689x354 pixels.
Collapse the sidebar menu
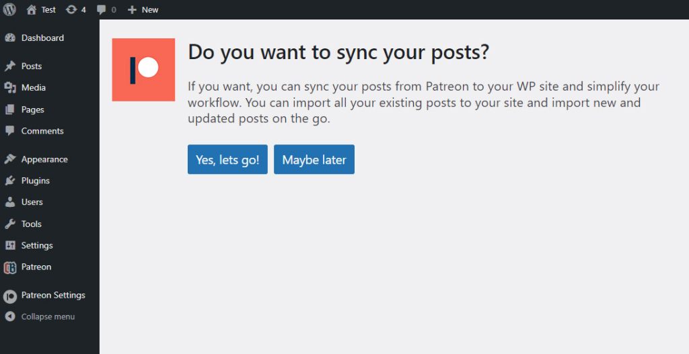pyautogui.click(x=40, y=316)
